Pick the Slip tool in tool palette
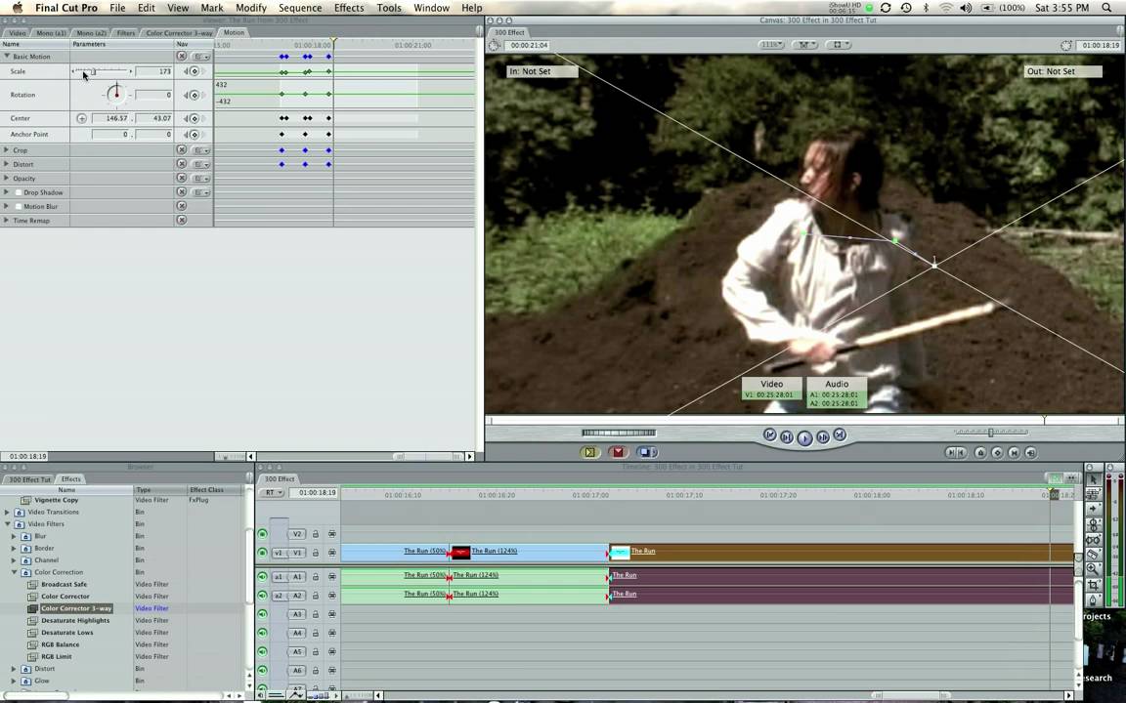This screenshot has width=1126, height=703. (x=1093, y=539)
